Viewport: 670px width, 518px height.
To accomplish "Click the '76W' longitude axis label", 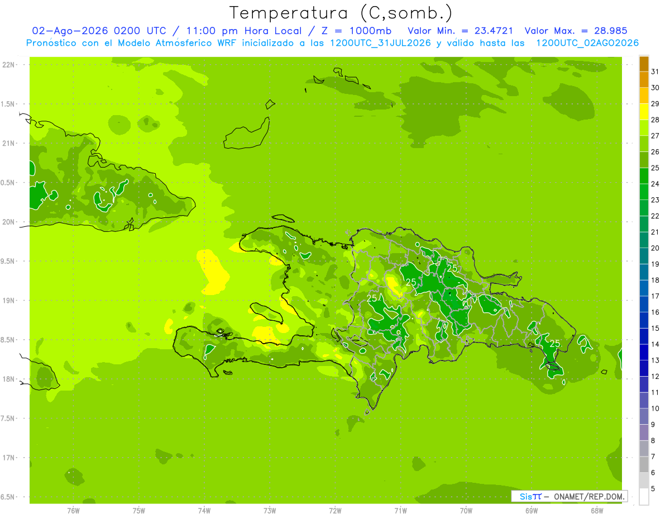I will 73,511.
